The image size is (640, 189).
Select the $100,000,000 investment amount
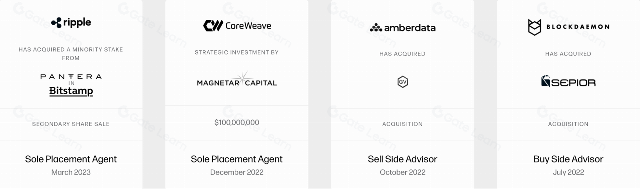click(x=237, y=122)
